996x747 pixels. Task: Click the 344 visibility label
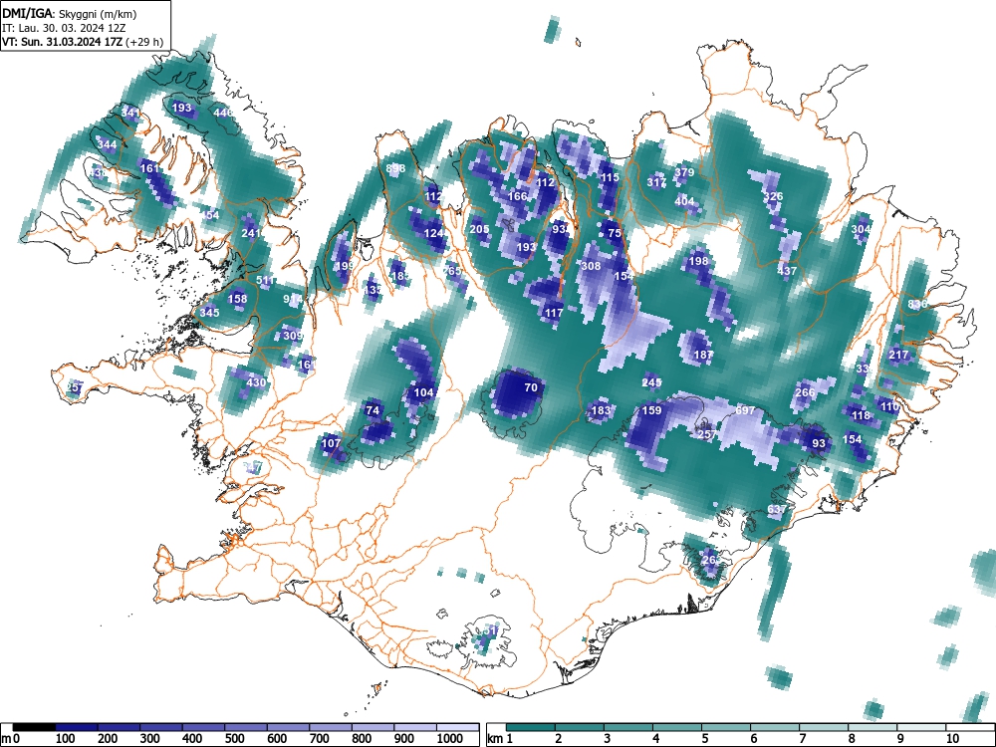107,144
